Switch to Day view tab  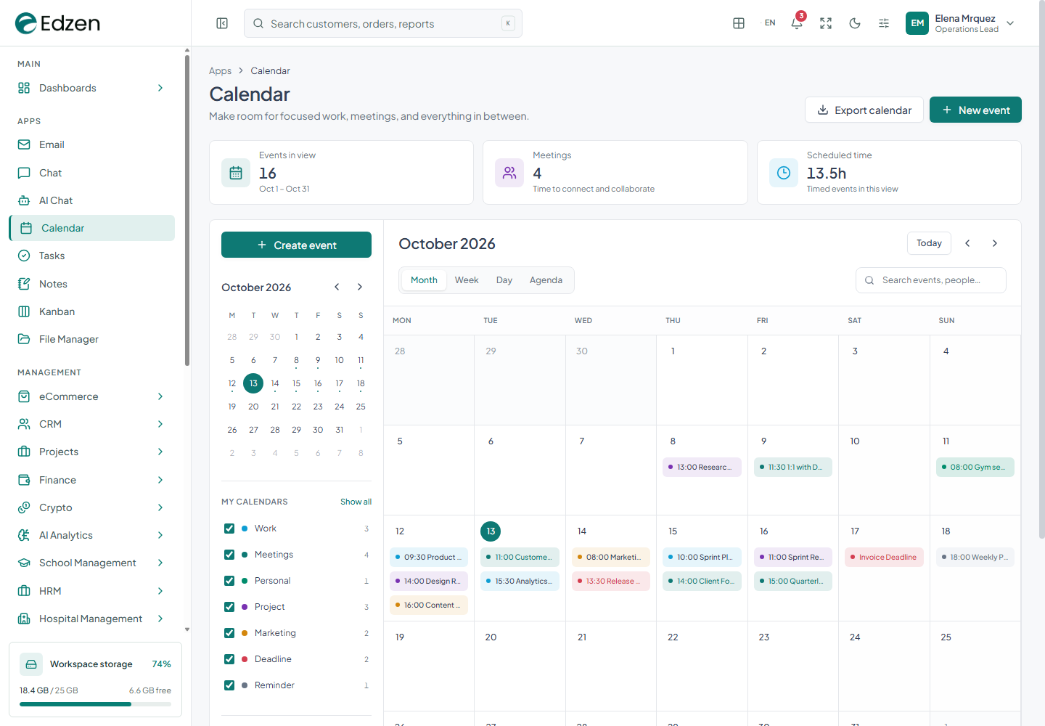pyautogui.click(x=504, y=280)
